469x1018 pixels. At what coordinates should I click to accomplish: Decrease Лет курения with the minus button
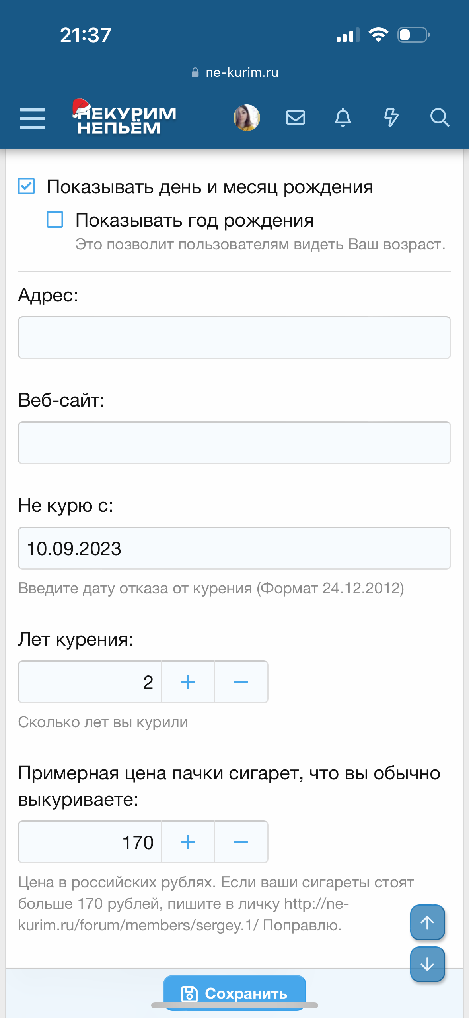pyautogui.click(x=241, y=682)
